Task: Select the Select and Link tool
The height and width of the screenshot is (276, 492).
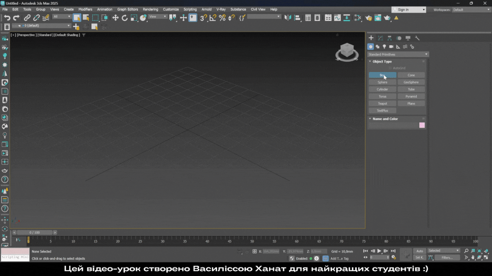Action: pos(27,18)
